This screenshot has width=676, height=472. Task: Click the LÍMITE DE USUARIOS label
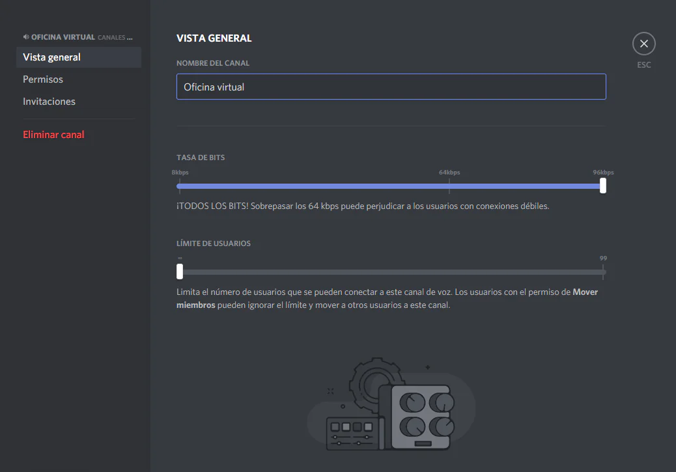(214, 243)
